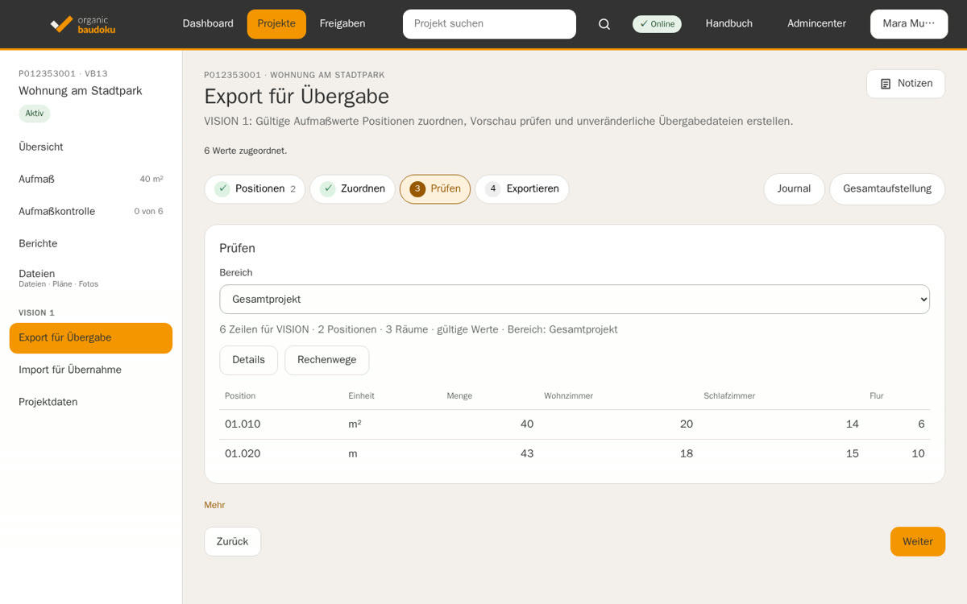Click the Wohnzimmer column header
This screenshot has width=967, height=604.
[568, 396]
